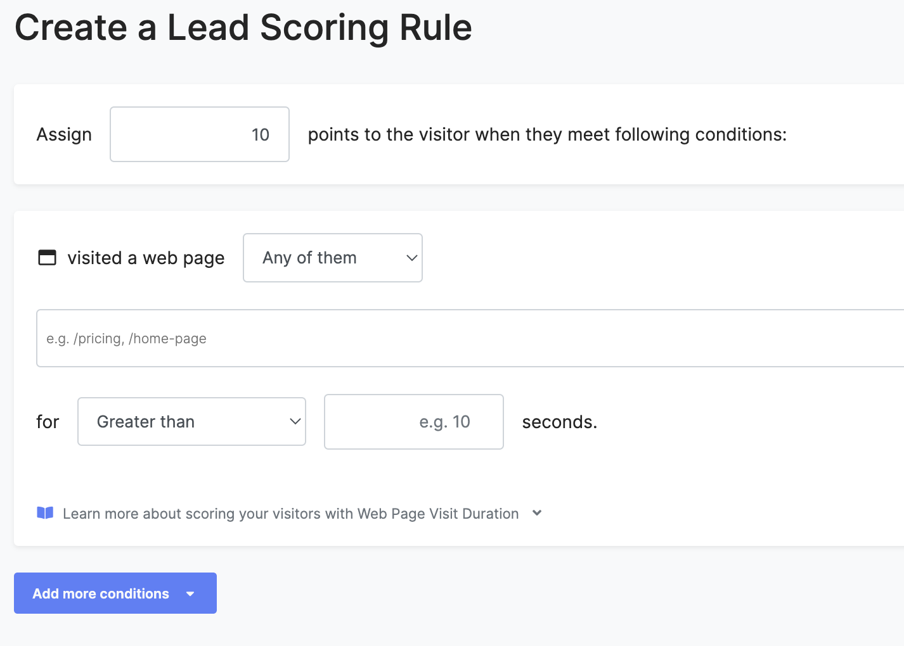
Task: Click the web page URL field with /pricing placeholder
Action: coord(470,338)
